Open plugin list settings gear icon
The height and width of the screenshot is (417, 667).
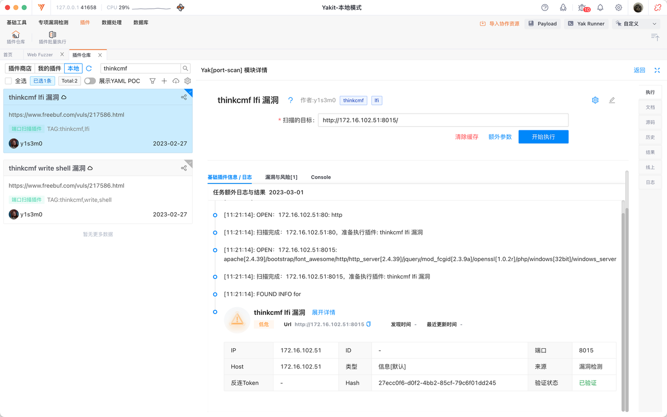188,81
